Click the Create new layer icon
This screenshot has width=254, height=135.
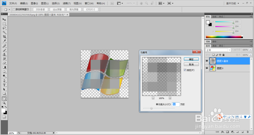click(243, 132)
